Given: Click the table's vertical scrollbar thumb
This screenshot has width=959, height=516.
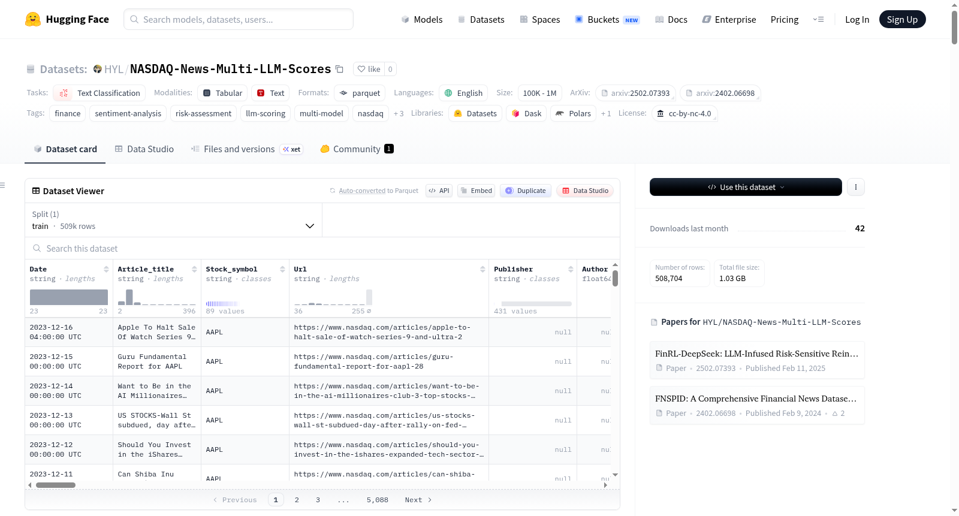Looking at the screenshot, I should tap(615, 278).
